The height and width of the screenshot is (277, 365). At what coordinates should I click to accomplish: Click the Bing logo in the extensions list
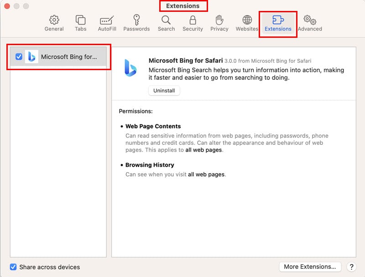coord(31,56)
